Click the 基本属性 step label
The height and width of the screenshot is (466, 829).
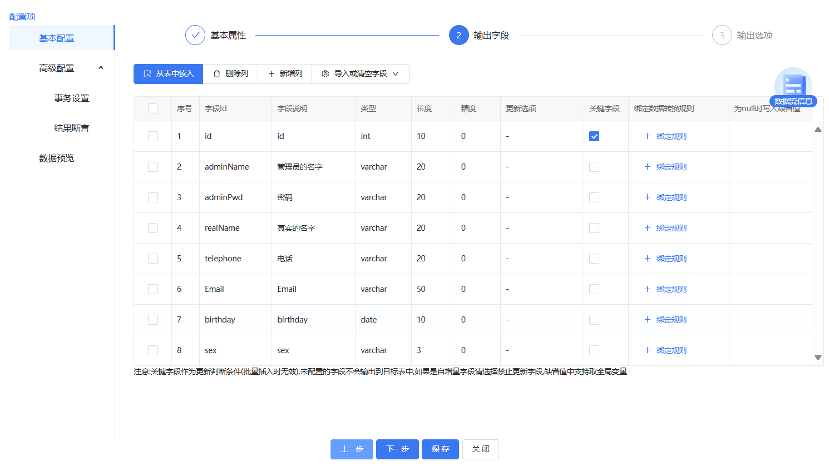point(228,35)
